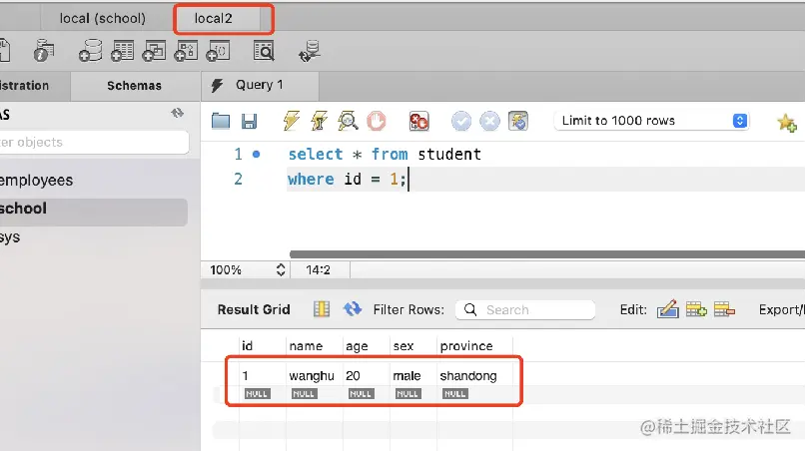The image size is (806, 451).
Task: Sort by the sex column header
Action: (412, 346)
